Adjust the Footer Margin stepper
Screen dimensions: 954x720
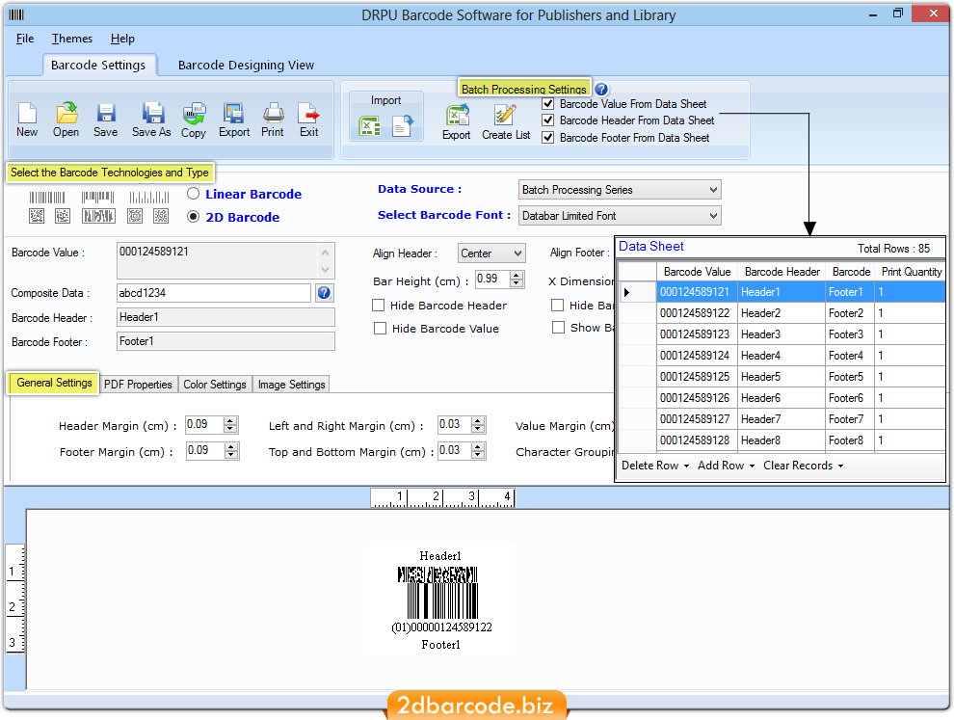(x=230, y=451)
